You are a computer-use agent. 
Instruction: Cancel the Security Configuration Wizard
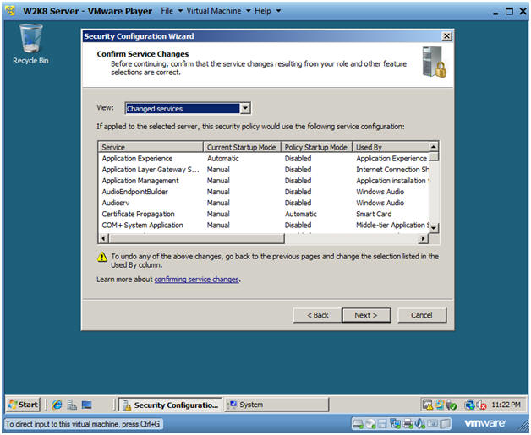coord(422,315)
